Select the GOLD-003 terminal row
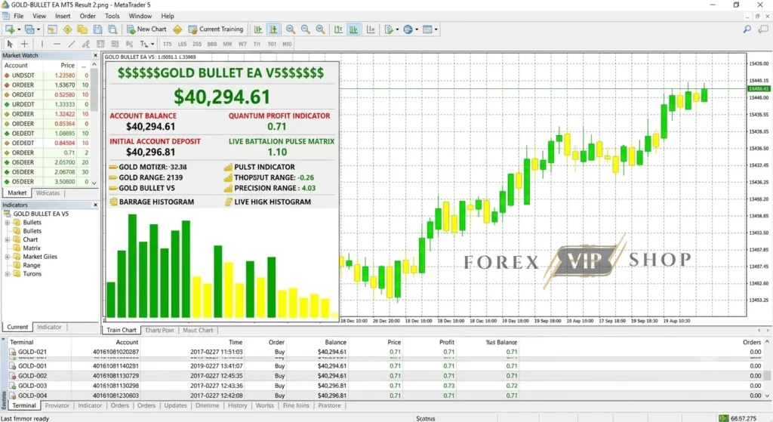 tap(386, 386)
